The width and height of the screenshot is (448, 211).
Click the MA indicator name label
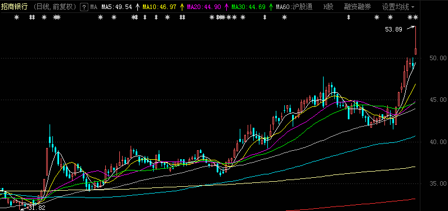[x=94, y=7]
